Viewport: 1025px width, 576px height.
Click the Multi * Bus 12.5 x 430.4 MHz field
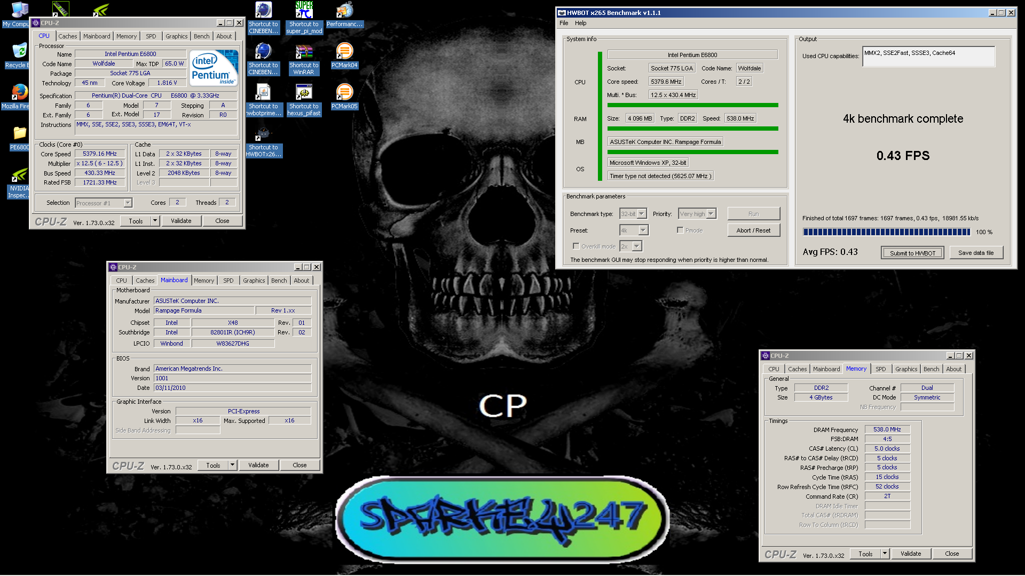673,95
